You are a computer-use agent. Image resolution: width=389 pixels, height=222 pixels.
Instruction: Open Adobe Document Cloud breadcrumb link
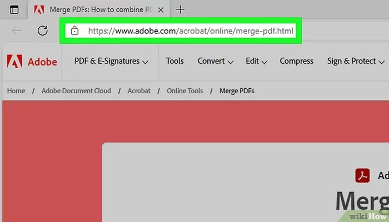click(77, 91)
